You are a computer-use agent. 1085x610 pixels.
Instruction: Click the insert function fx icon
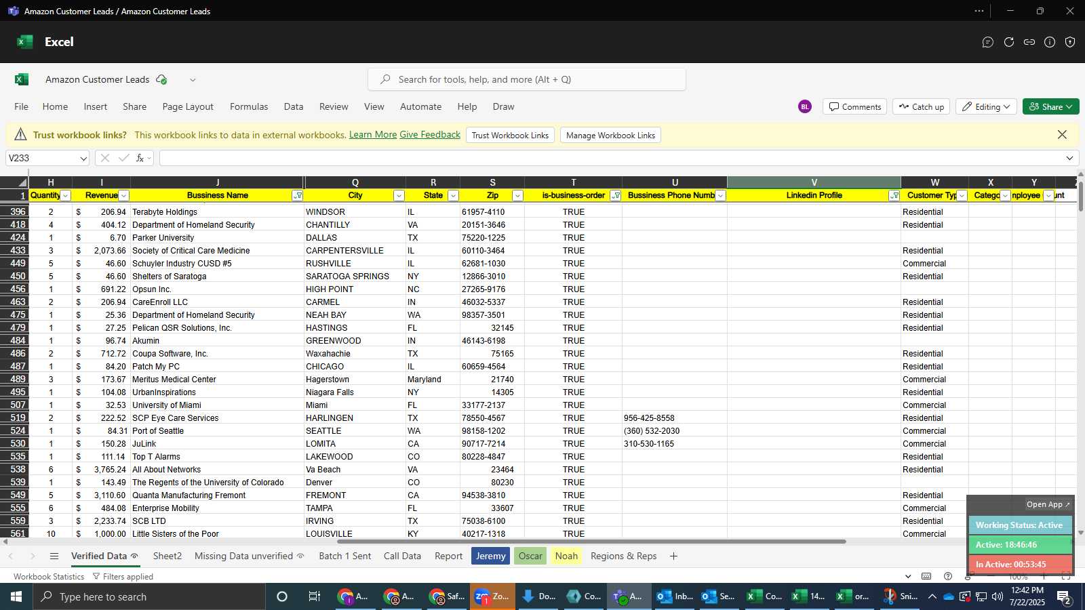pos(140,158)
